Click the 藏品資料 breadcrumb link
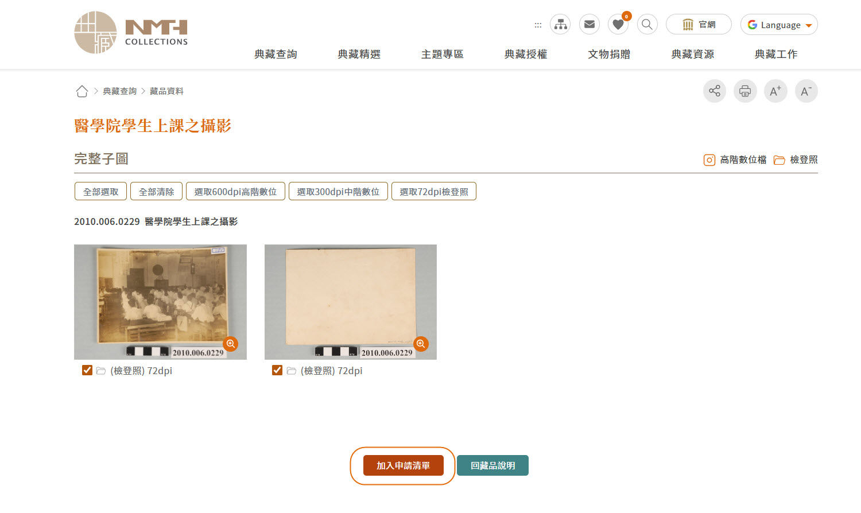Viewport: 861px width, 513px height. 166,91
